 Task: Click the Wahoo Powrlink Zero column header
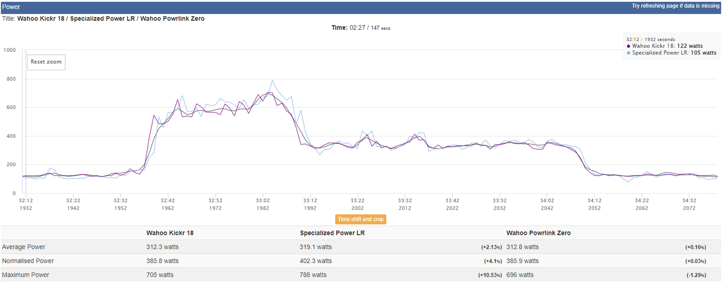click(x=539, y=233)
